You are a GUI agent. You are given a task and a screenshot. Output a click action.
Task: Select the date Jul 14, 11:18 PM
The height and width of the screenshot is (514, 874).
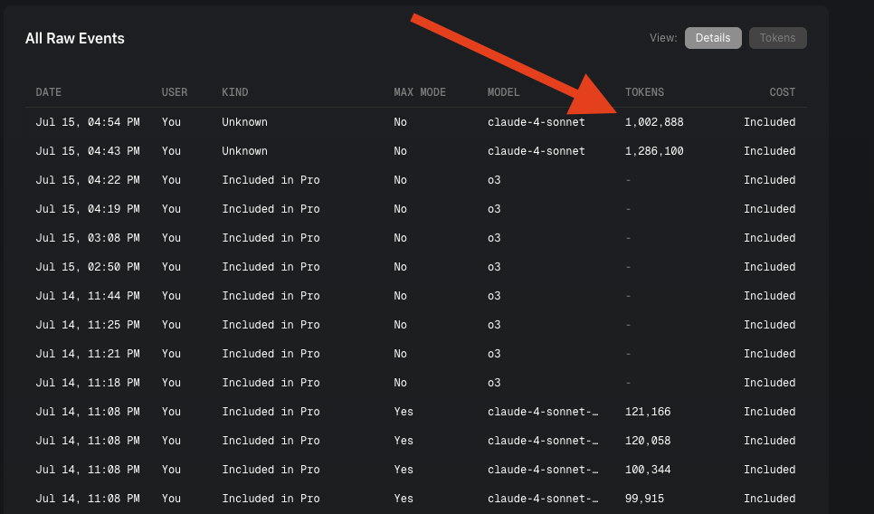[88, 383]
